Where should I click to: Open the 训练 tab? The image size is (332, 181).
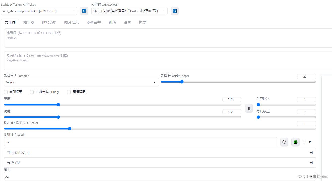pyautogui.click(x=112, y=22)
